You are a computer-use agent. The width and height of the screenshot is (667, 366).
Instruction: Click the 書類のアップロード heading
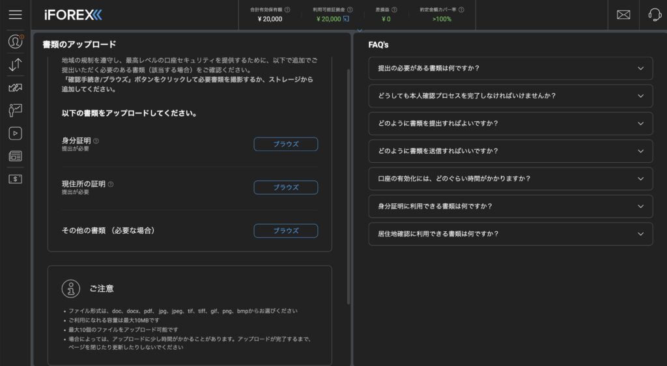pos(79,45)
